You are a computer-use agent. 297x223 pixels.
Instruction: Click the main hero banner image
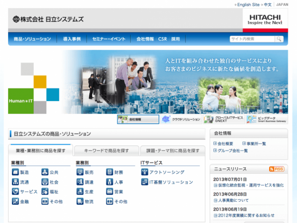tap(175, 82)
